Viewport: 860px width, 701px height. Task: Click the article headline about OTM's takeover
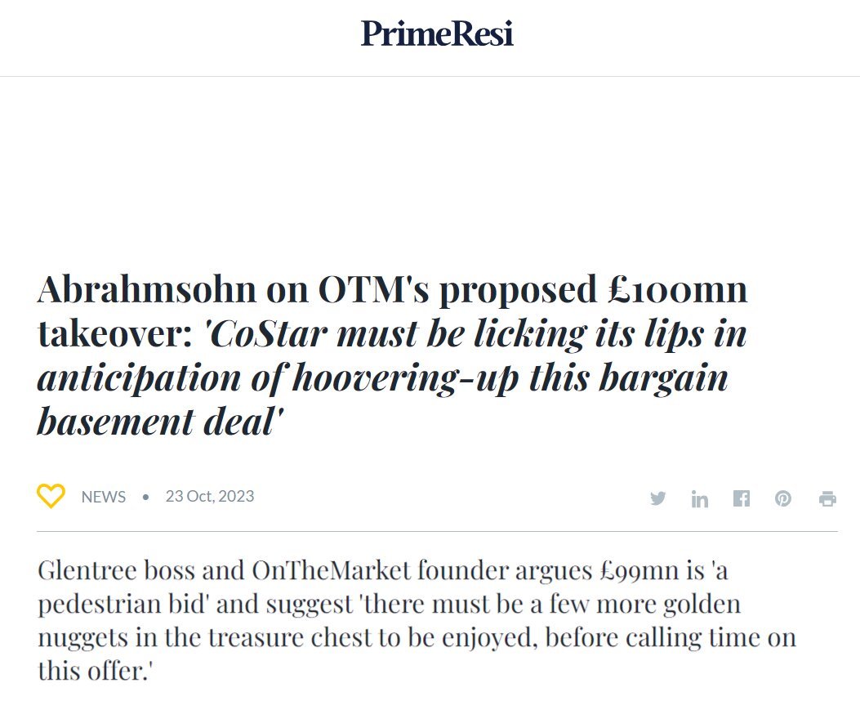point(393,355)
